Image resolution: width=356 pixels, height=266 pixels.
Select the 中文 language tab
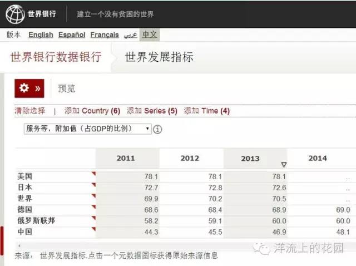pos(150,35)
